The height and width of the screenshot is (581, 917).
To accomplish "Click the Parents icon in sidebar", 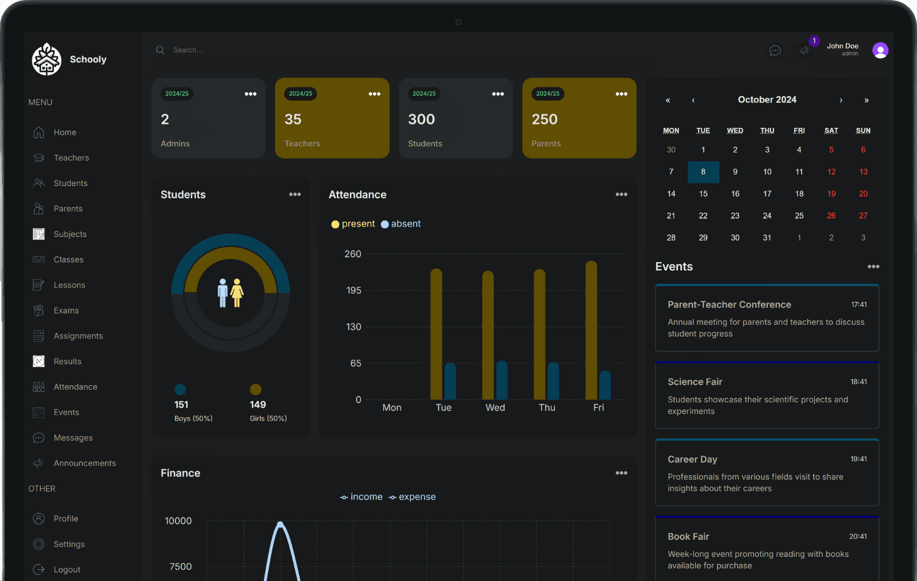I will 39,208.
